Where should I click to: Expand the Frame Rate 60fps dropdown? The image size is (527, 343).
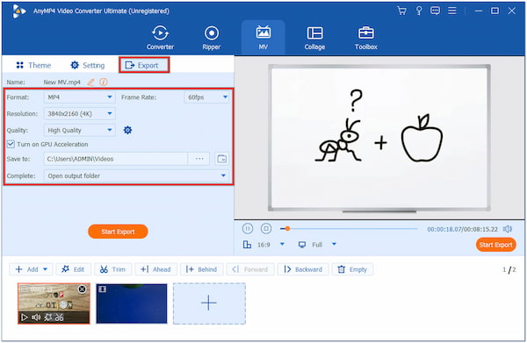tap(206, 97)
